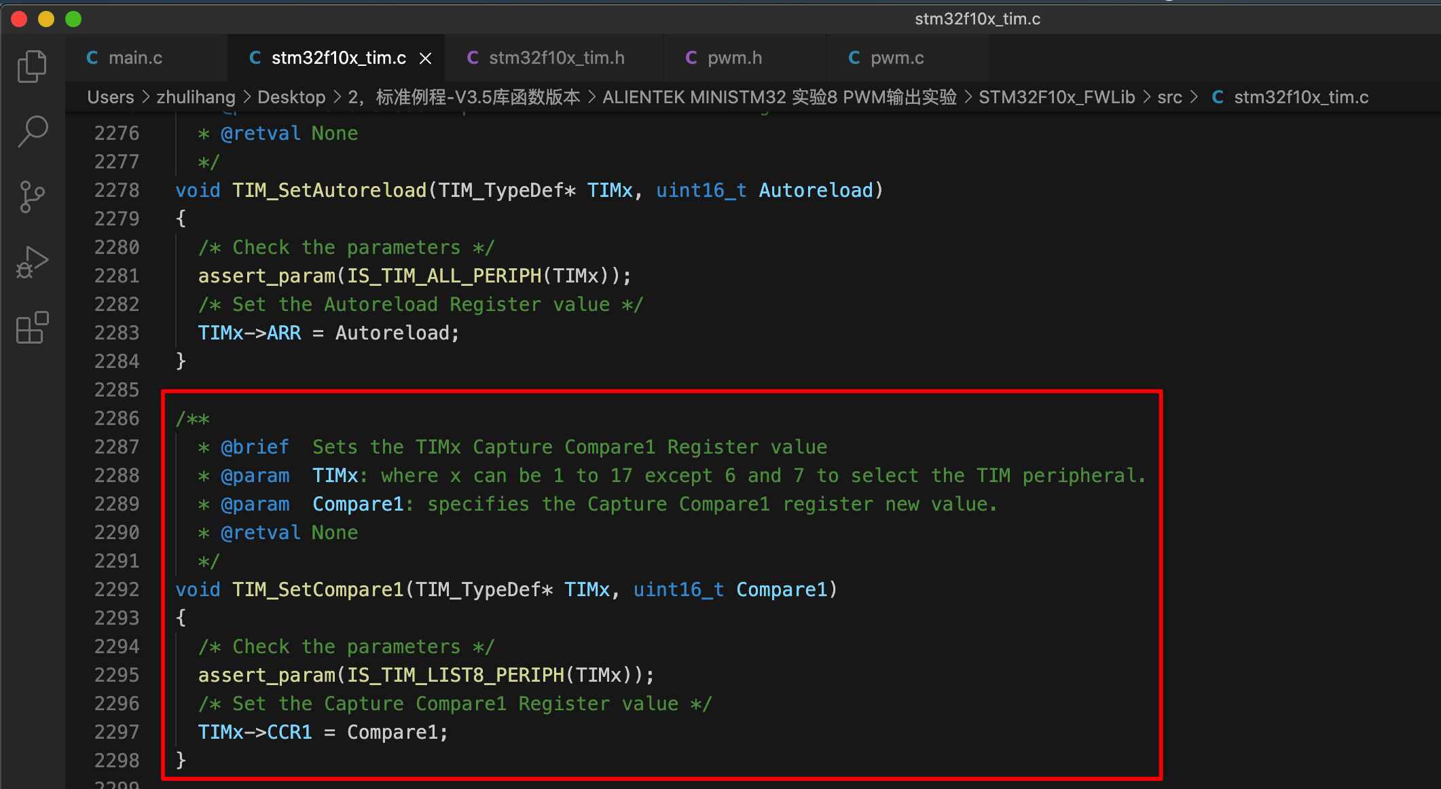Click C file icon in breadcrumb
1441x789 pixels.
pos(1218,97)
